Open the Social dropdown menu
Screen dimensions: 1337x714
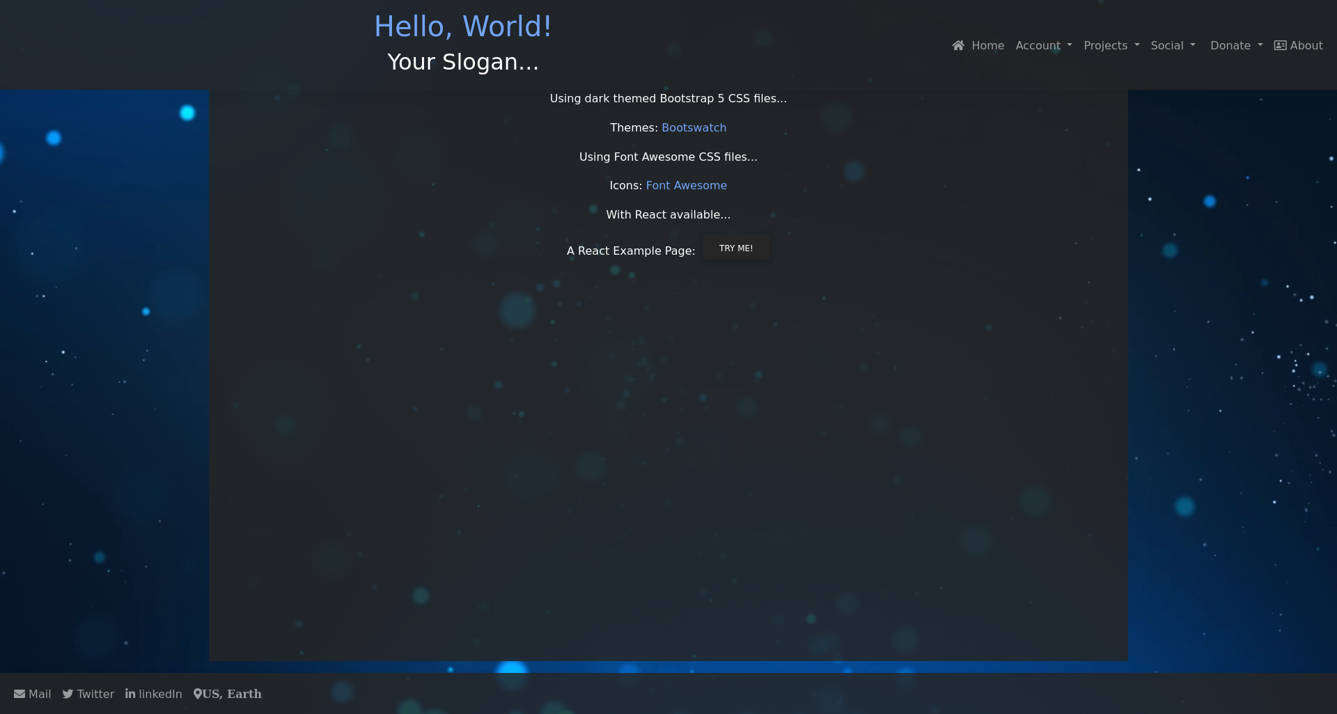click(x=1173, y=45)
